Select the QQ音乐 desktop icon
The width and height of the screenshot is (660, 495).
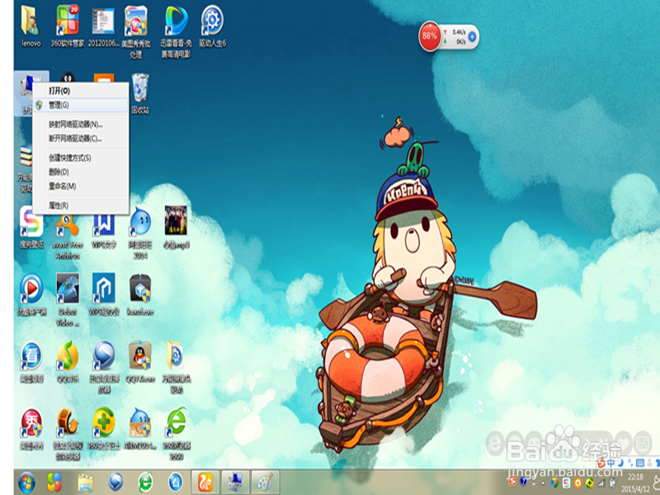click(x=68, y=362)
